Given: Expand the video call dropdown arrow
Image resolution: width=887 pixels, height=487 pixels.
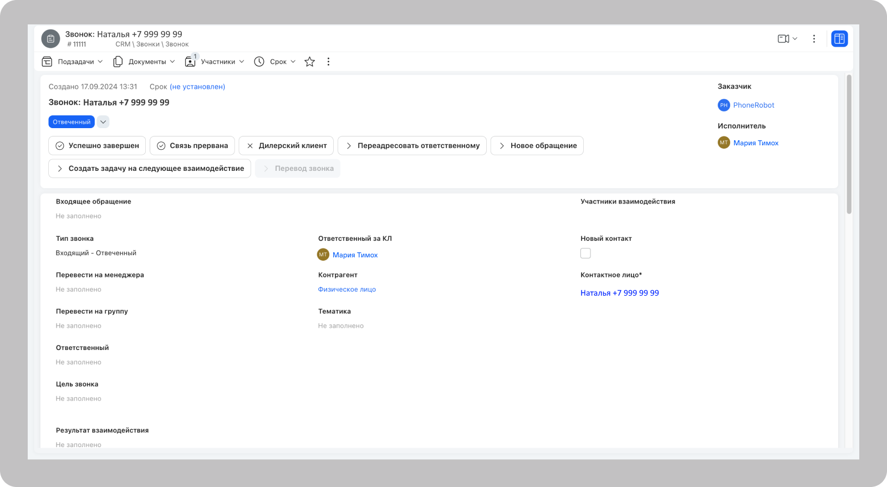Looking at the screenshot, I should click(x=795, y=39).
